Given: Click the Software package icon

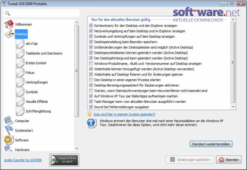Looking at the screenshot, I should [9, 140].
